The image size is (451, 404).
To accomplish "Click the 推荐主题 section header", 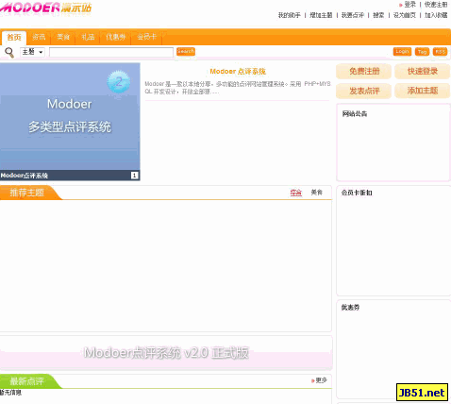I will coord(27,193).
